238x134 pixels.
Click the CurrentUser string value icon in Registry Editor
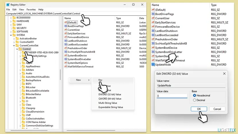tap(66, 30)
